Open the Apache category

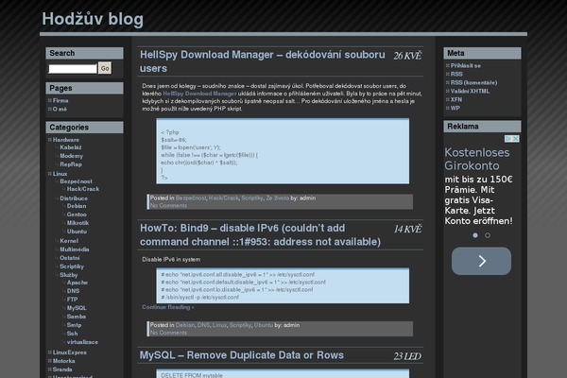click(x=77, y=283)
